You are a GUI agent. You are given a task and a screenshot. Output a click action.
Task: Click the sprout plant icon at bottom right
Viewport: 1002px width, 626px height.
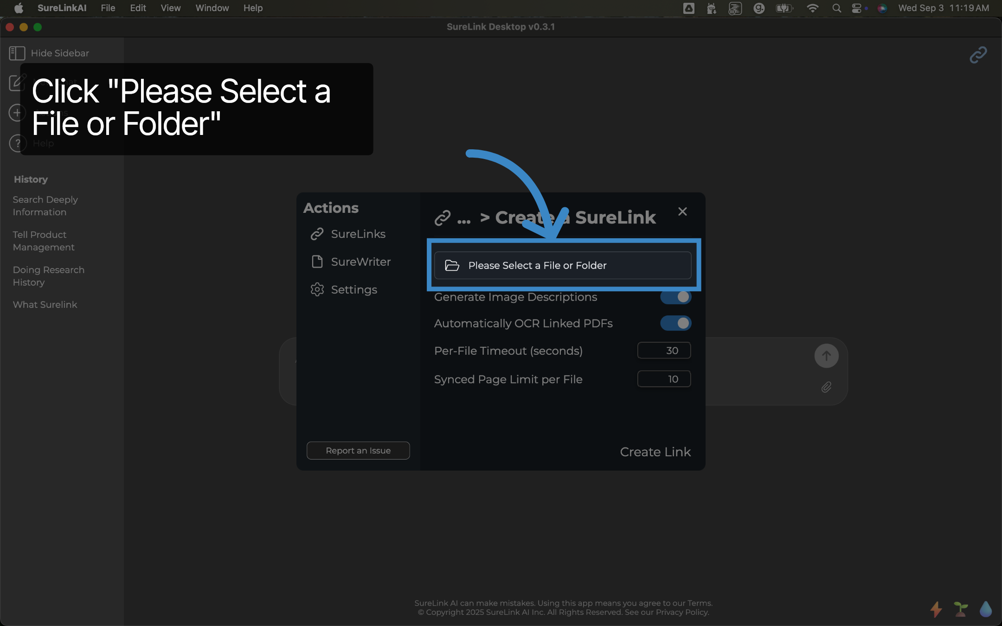(x=961, y=609)
